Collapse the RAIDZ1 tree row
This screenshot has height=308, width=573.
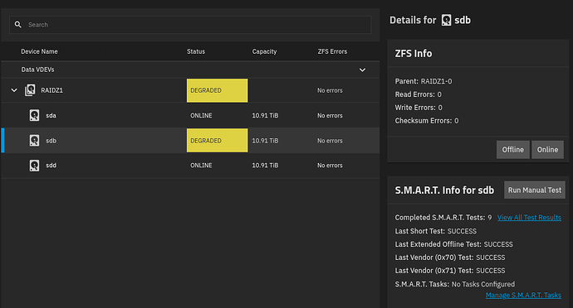[14, 90]
